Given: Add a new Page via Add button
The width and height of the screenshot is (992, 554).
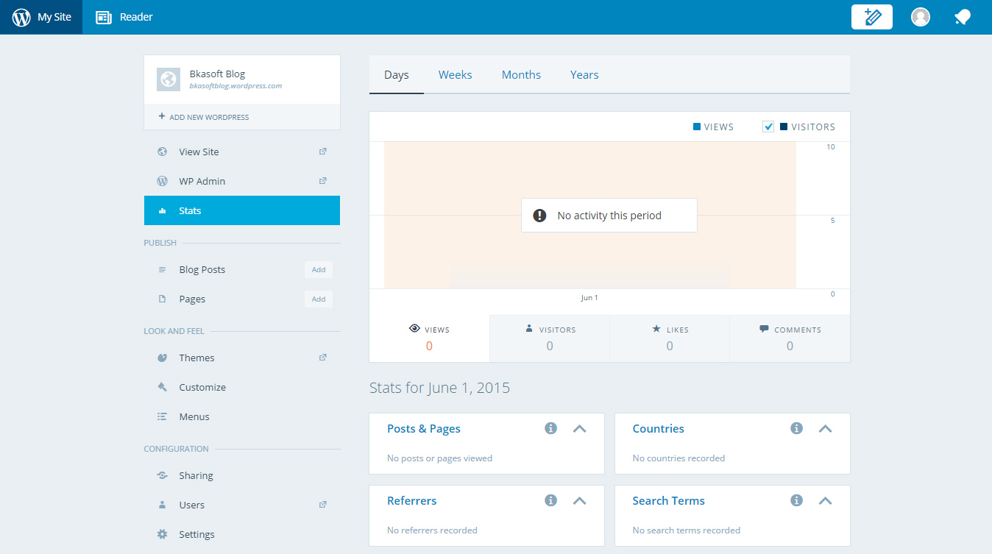Looking at the screenshot, I should coord(319,299).
